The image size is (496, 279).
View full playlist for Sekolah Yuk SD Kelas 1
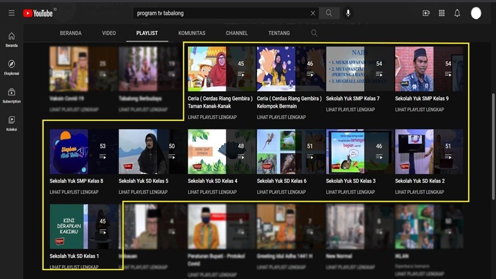click(x=74, y=267)
